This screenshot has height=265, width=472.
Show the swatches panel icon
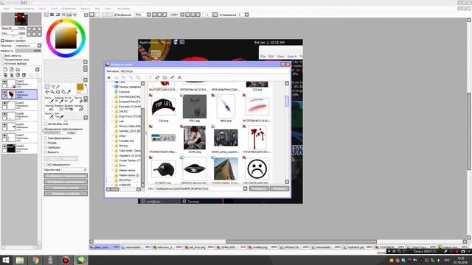(69, 15)
